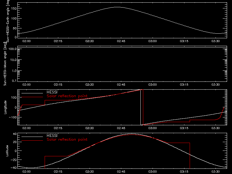
Task: Click 02:30 time label under Latitude plot
Action: point(90,171)
